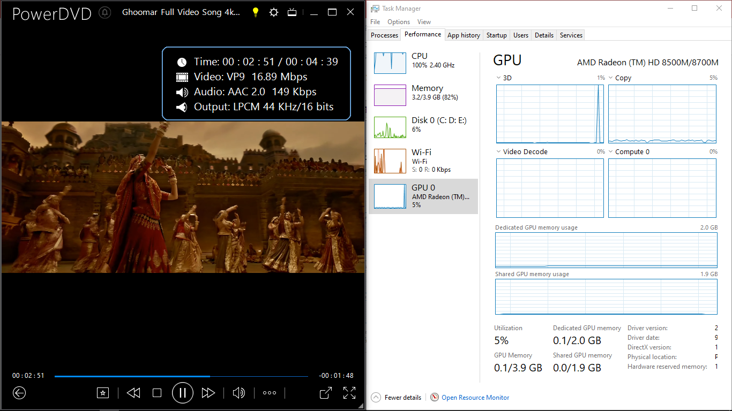Image resolution: width=732 pixels, height=411 pixels.
Task: Switch to the Processes tab
Action: point(385,35)
